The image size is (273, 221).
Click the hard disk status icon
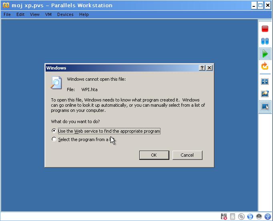coord(233,217)
